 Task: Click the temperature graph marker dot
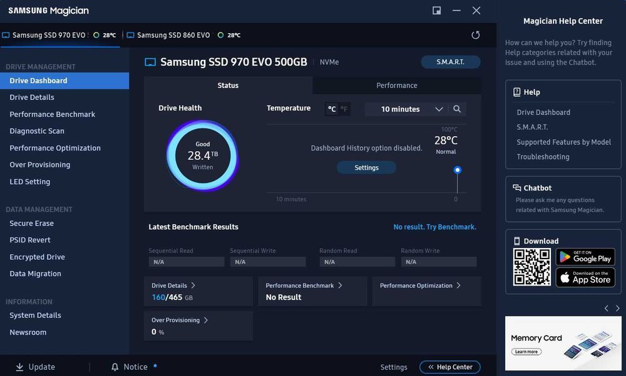(x=458, y=170)
